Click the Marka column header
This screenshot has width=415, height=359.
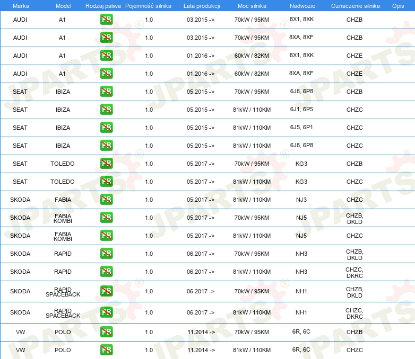20,5
